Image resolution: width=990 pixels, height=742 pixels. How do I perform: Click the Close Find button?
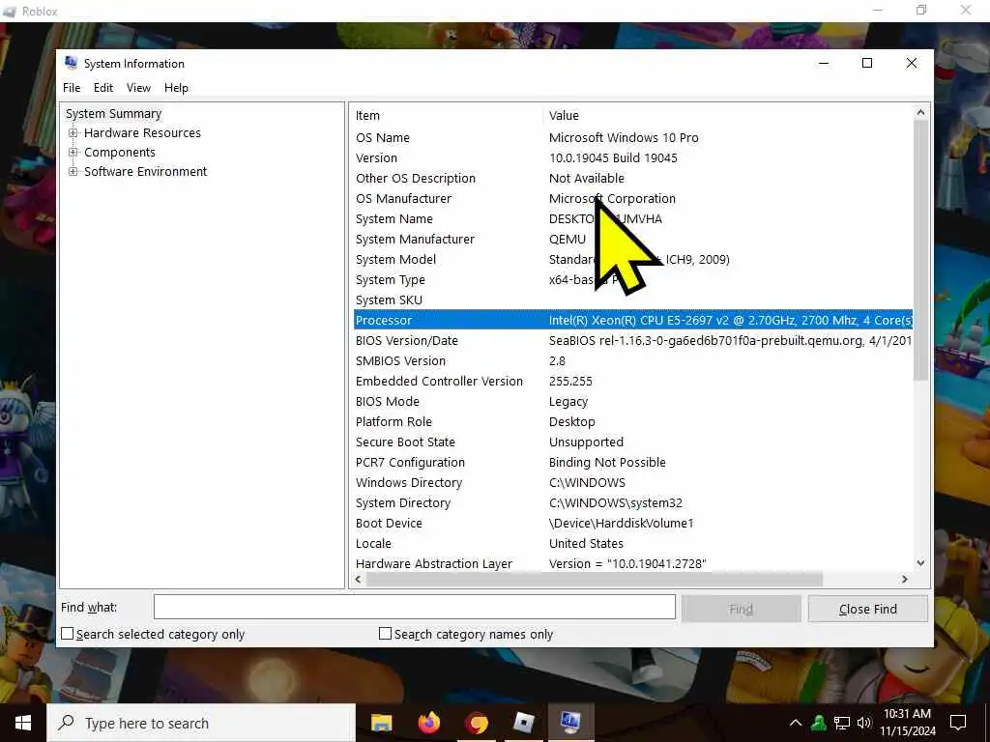coord(868,609)
